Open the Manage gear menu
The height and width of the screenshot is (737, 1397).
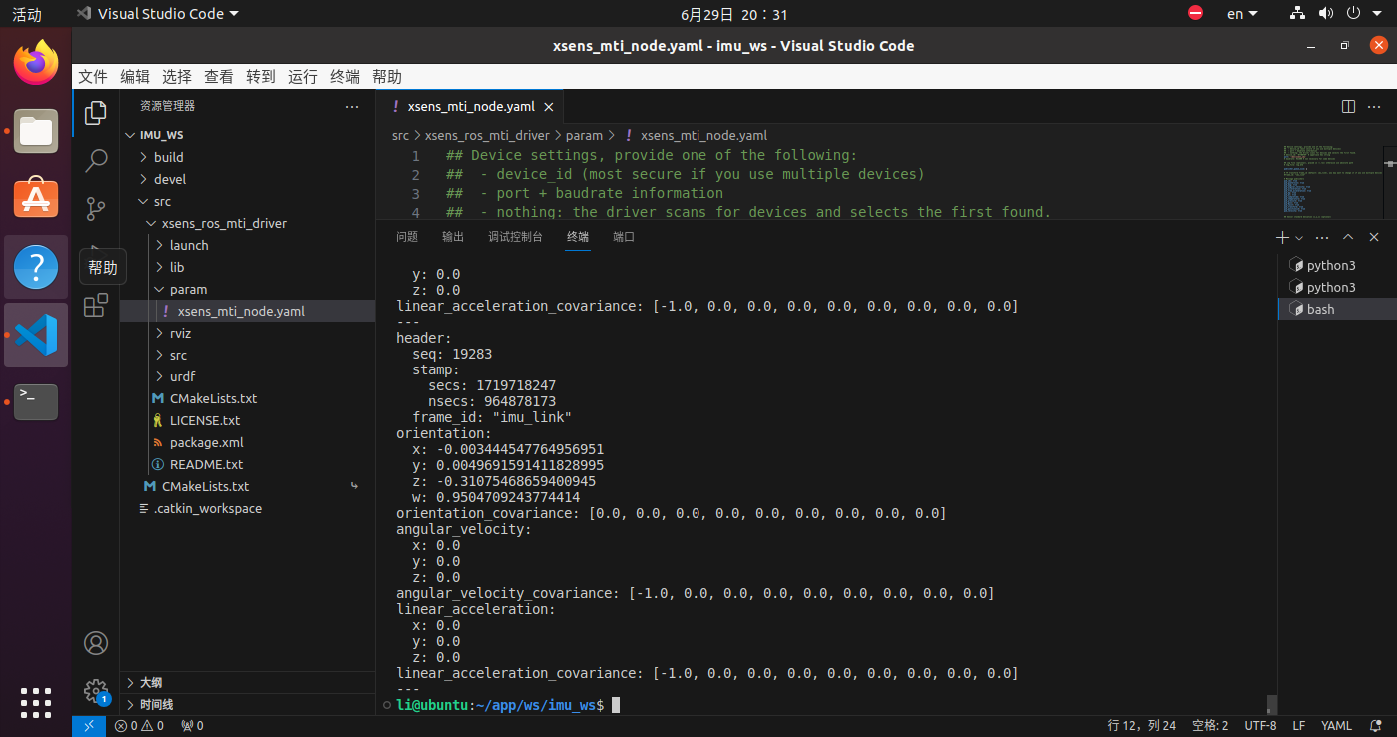pos(96,690)
